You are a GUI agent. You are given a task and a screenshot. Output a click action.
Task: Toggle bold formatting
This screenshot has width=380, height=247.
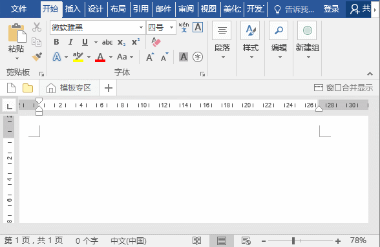coord(56,42)
